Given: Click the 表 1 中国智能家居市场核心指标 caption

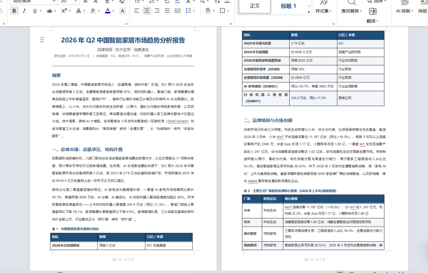Looking at the screenshot, I should click(75, 229).
